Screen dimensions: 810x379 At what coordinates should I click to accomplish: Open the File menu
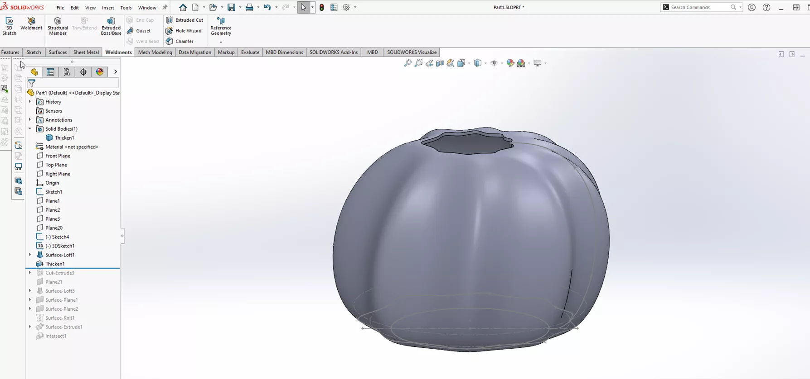[x=60, y=8]
